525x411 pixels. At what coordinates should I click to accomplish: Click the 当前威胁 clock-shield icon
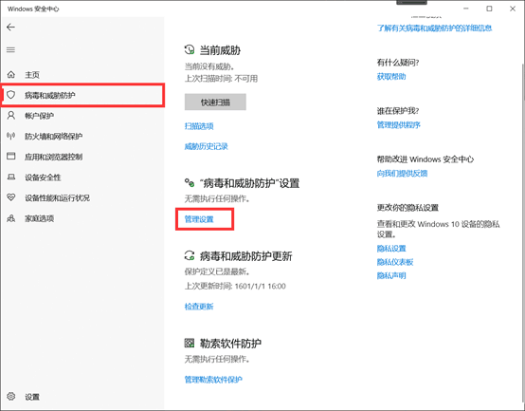coord(190,50)
